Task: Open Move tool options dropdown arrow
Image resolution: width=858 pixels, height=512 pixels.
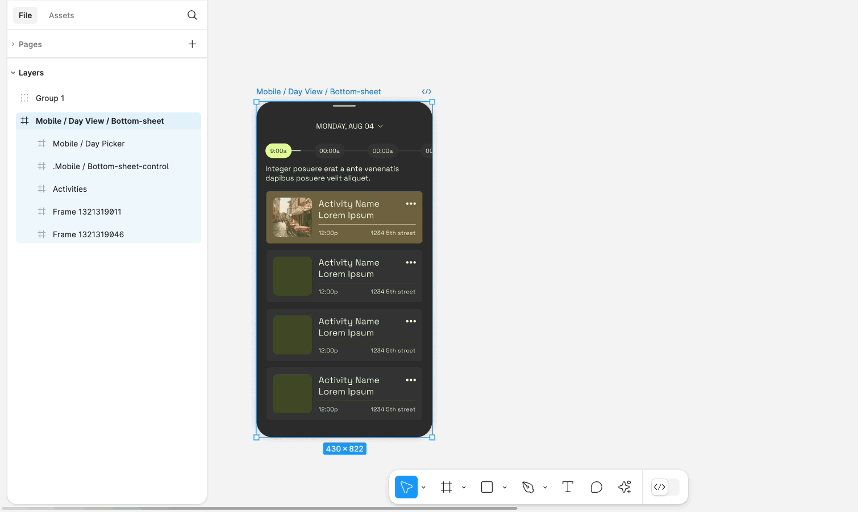Action: pos(424,488)
